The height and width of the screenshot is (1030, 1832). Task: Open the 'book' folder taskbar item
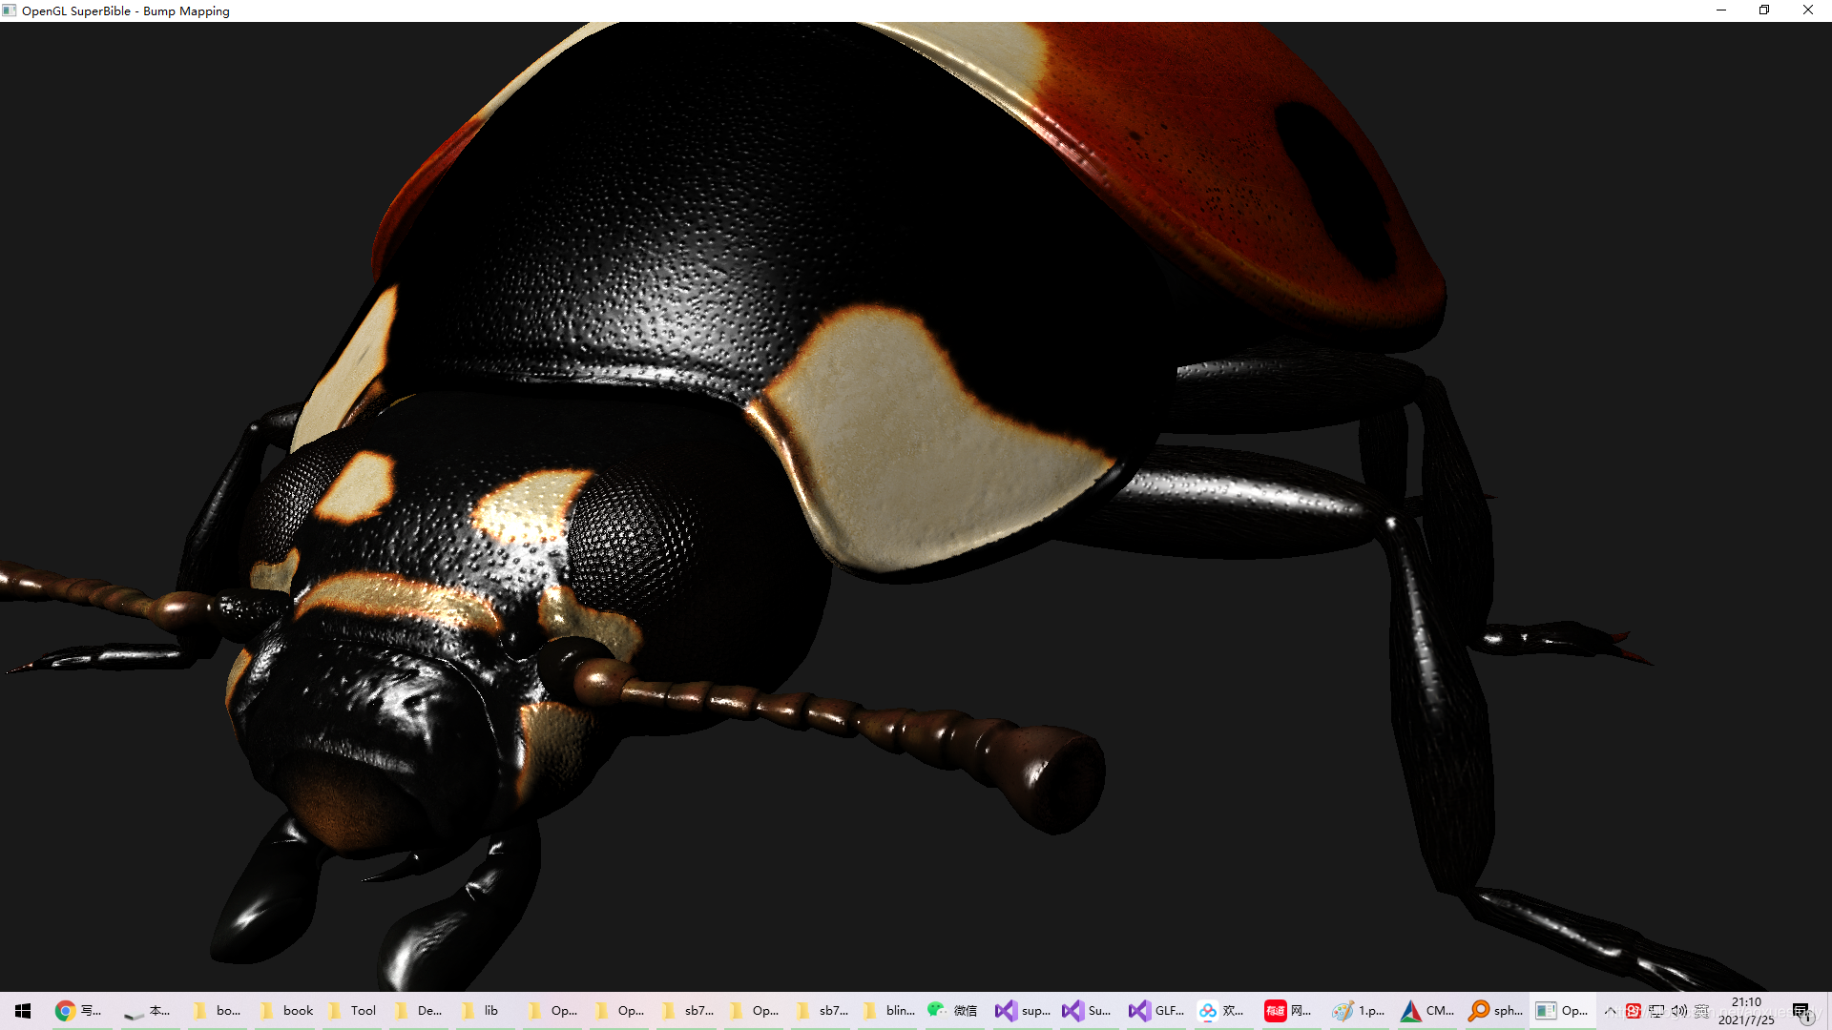click(286, 1011)
